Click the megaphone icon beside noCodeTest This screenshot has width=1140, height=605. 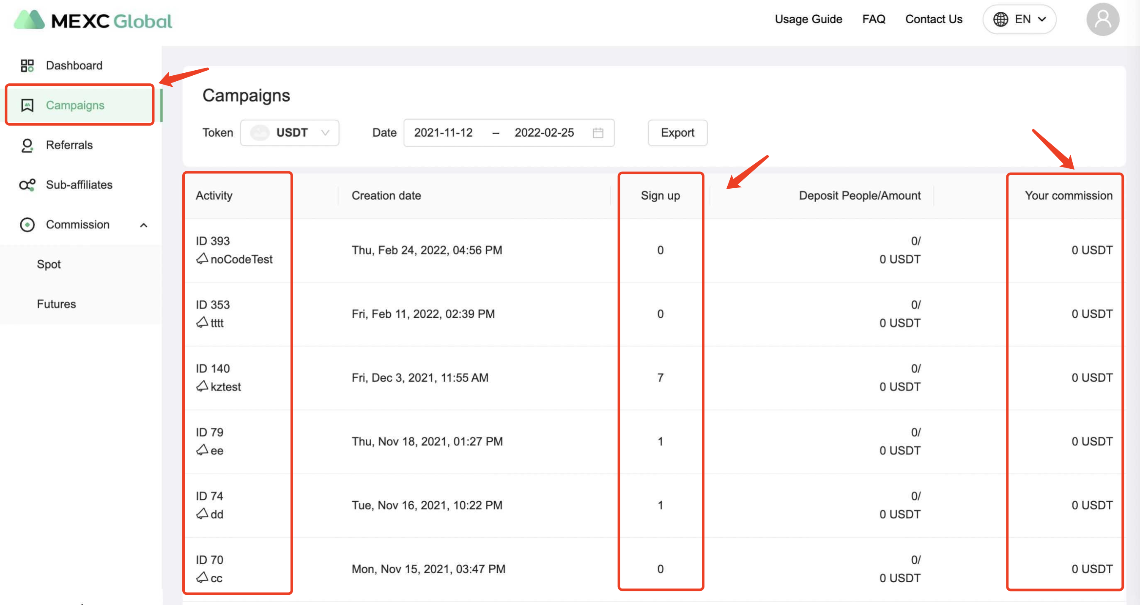coord(202,258)
